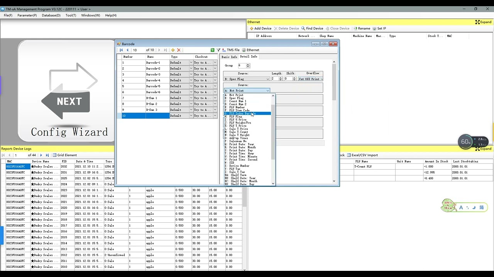Select Barcode-3 name cell
Screen dimensions: 494x277
[x=157, y=75]
